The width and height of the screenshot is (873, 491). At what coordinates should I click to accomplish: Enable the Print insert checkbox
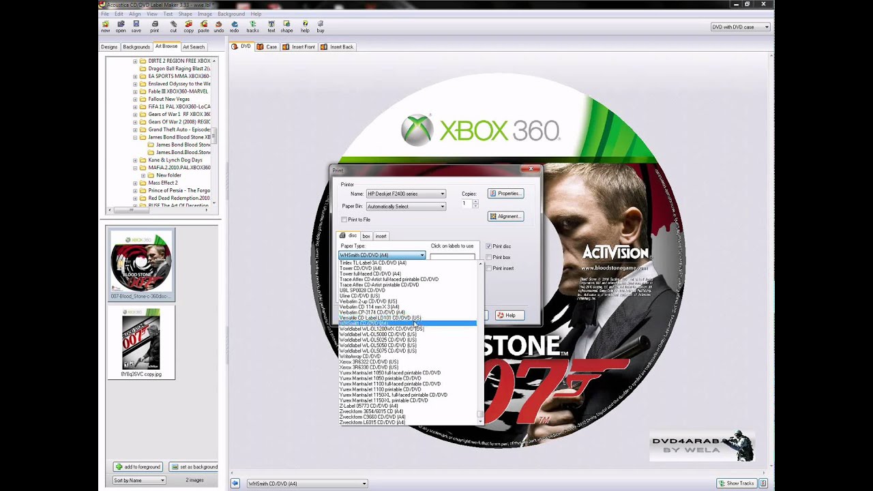click(x=488, y=268)
